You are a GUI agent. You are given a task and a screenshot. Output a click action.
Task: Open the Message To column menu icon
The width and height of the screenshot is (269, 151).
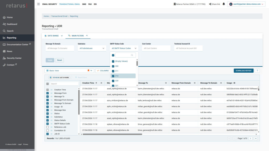[x=165, y=83]
